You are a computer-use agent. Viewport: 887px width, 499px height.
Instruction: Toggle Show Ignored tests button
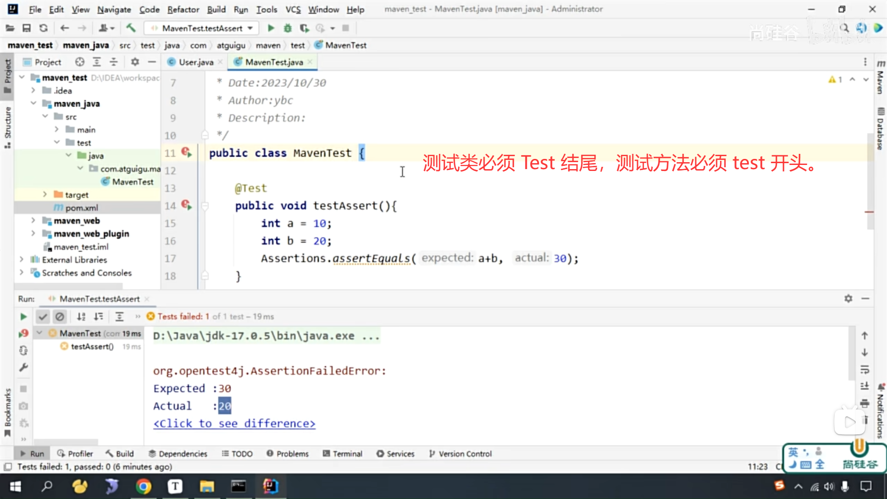pos(60,316)
